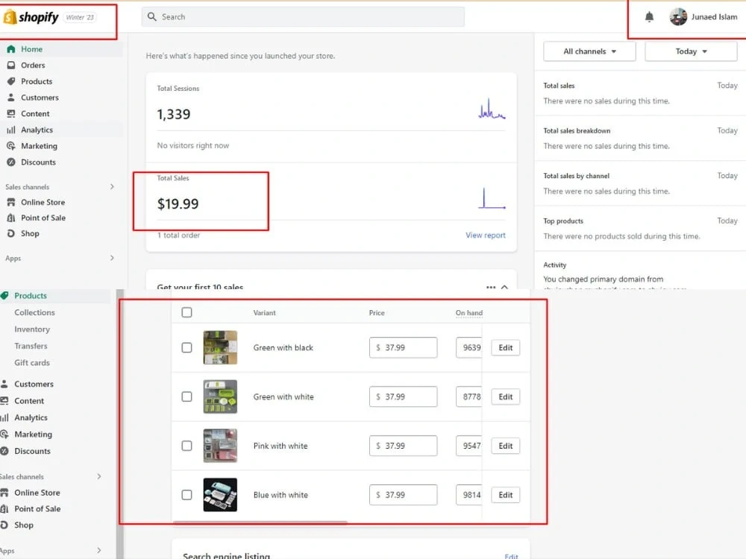Click the Marketing target icon in top sidebar
This screenshot has height=559, width=746.
pos(11,146)
